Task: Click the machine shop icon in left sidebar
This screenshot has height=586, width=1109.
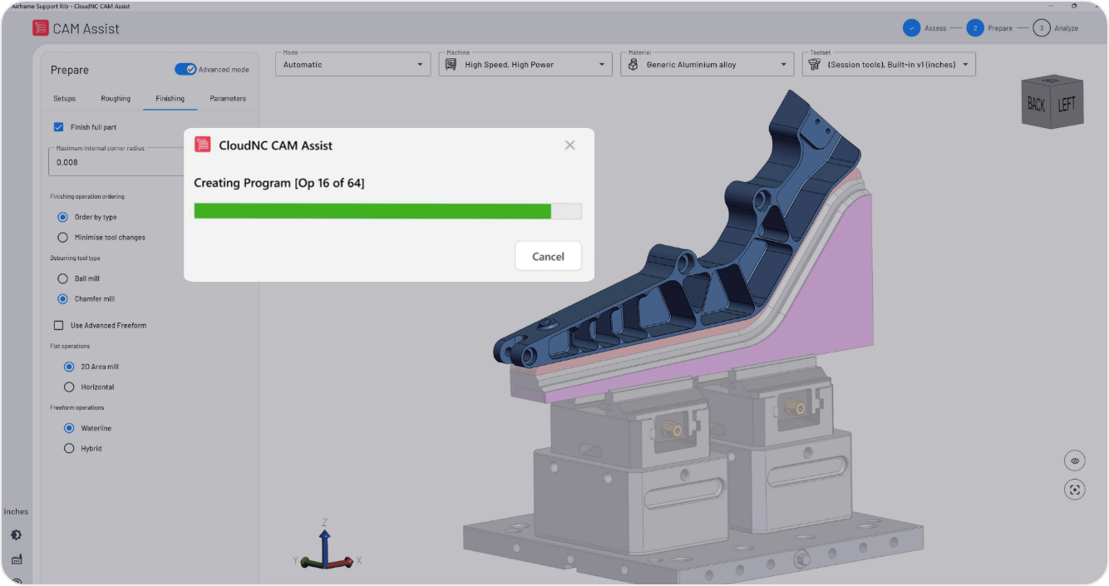Action: coord(17,559)
